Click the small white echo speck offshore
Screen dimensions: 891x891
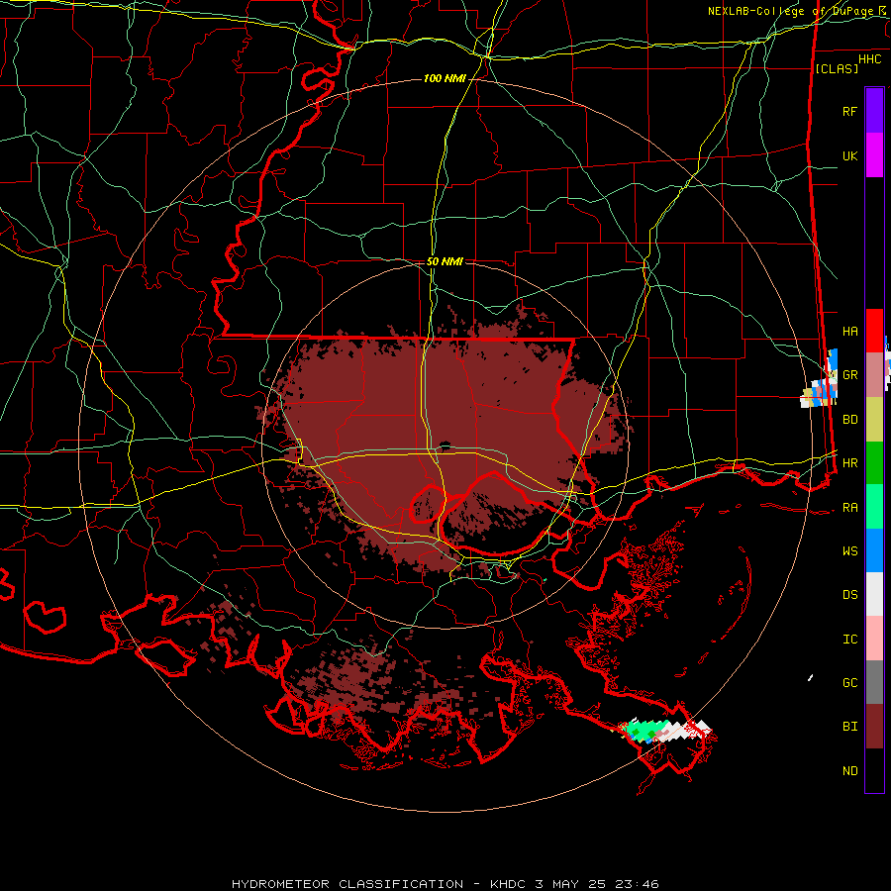tap(810, 677)
